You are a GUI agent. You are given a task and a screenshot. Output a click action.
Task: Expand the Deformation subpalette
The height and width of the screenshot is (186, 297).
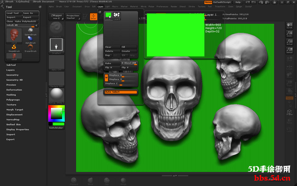coord(14,90)
